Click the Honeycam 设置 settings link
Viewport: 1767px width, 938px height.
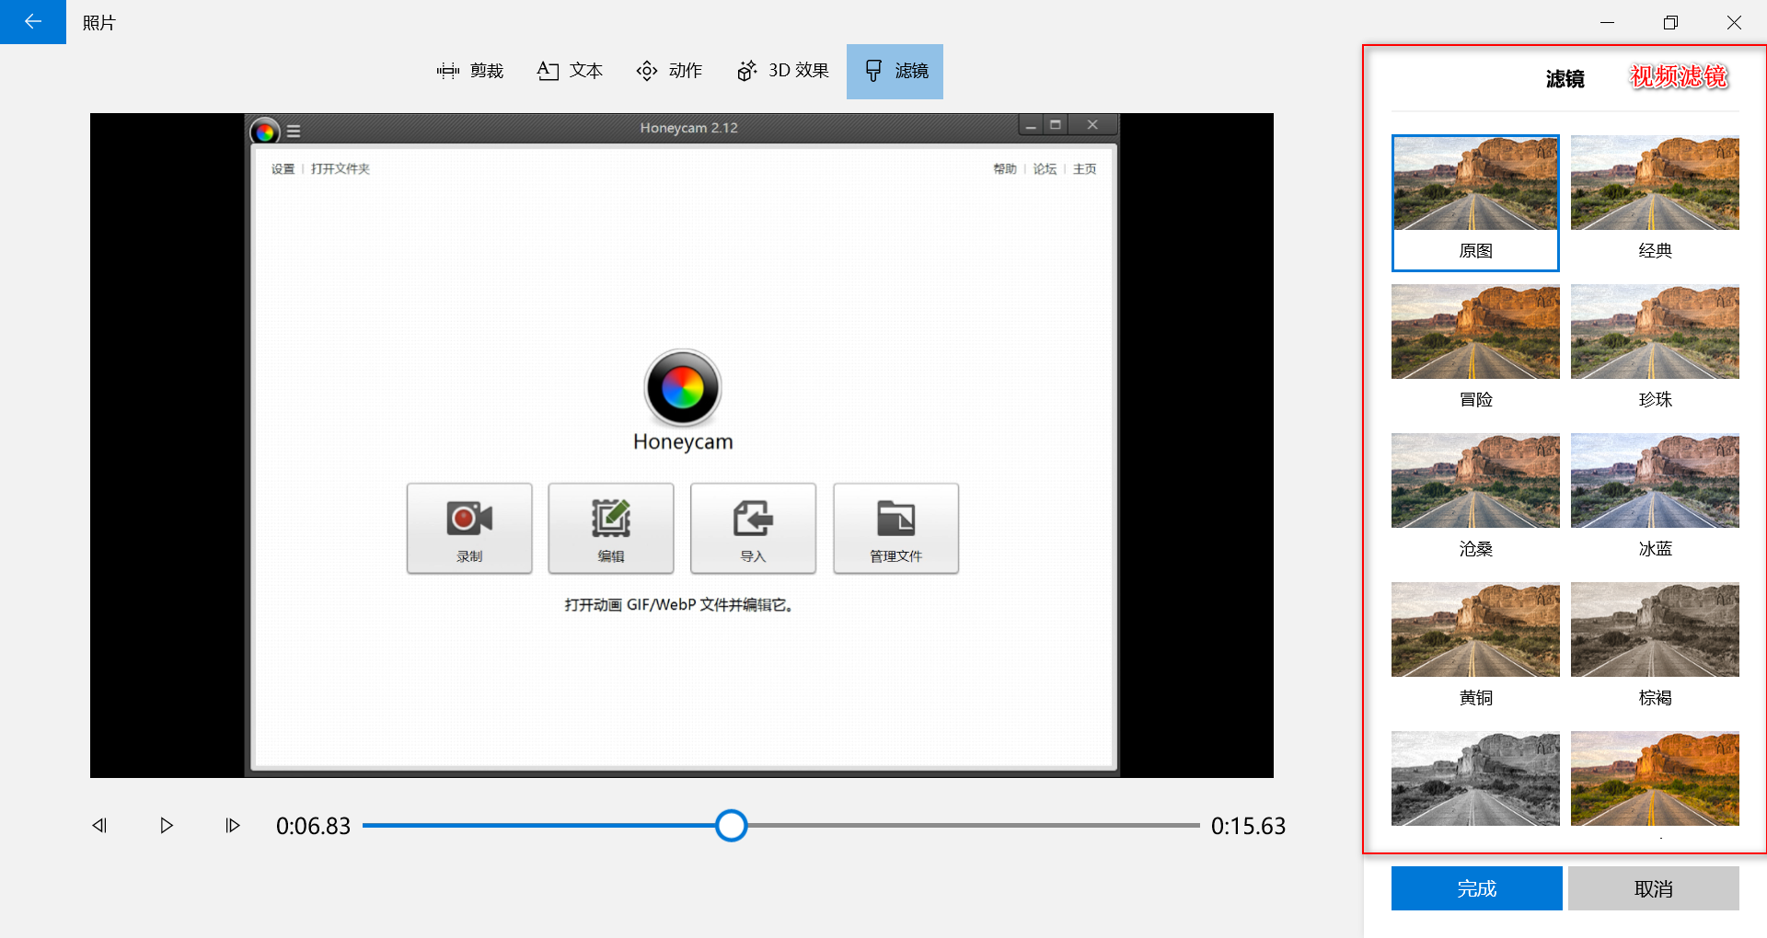(x=283, y=169)
